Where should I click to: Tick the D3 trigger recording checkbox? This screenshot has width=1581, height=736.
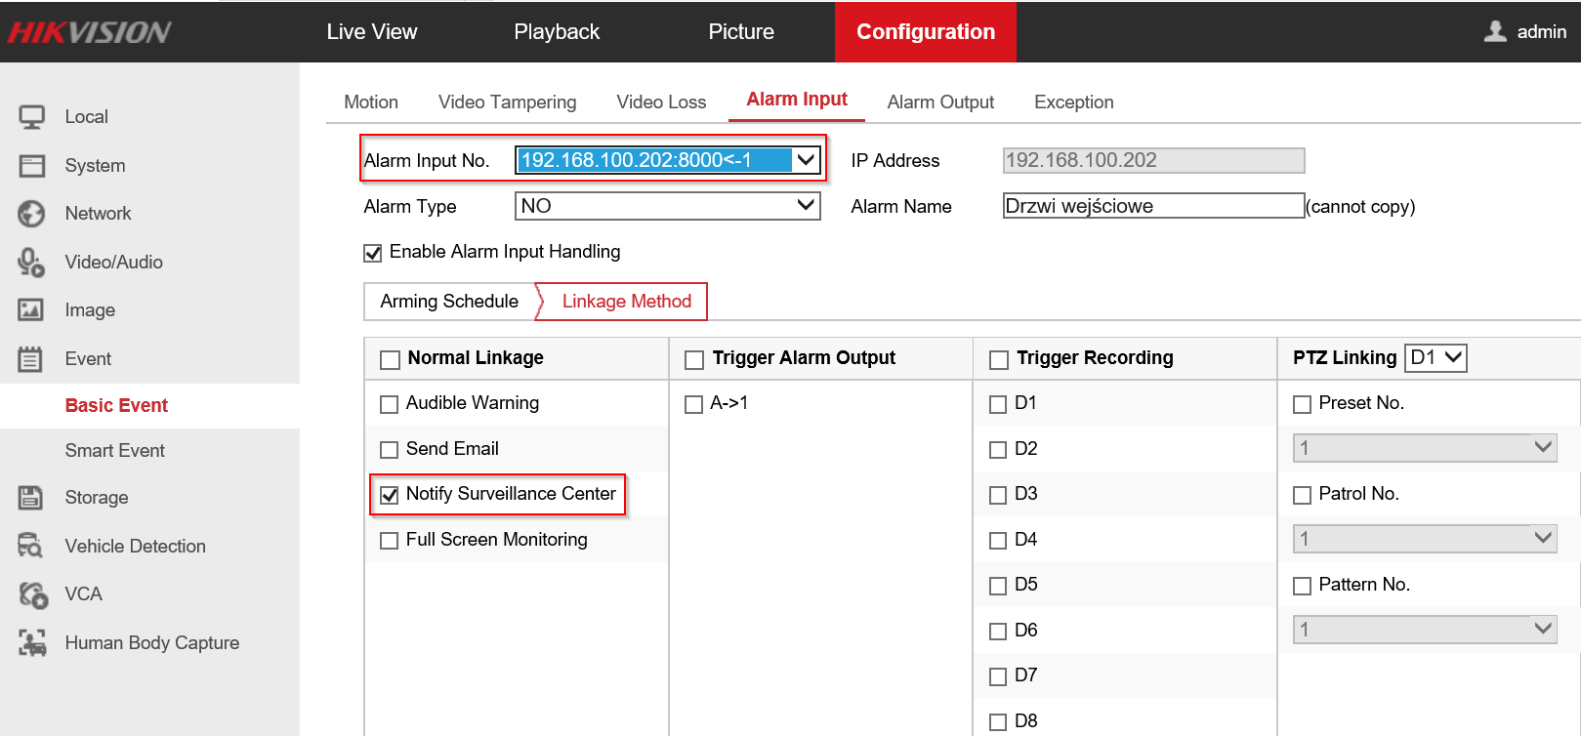pyautogui.click(x=998, y=495)
